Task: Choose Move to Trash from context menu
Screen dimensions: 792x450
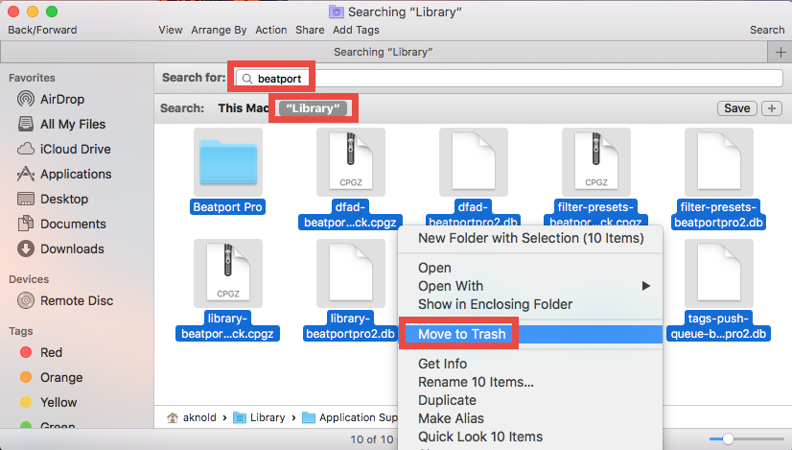Action: pyautogui.click(x=461, y=334)
